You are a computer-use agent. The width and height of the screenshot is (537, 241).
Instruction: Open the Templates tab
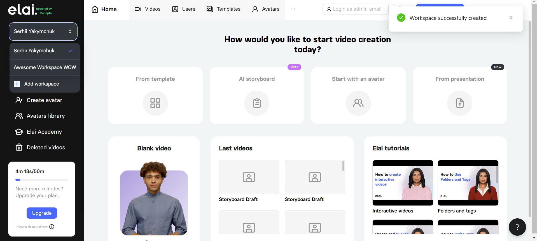223,9
